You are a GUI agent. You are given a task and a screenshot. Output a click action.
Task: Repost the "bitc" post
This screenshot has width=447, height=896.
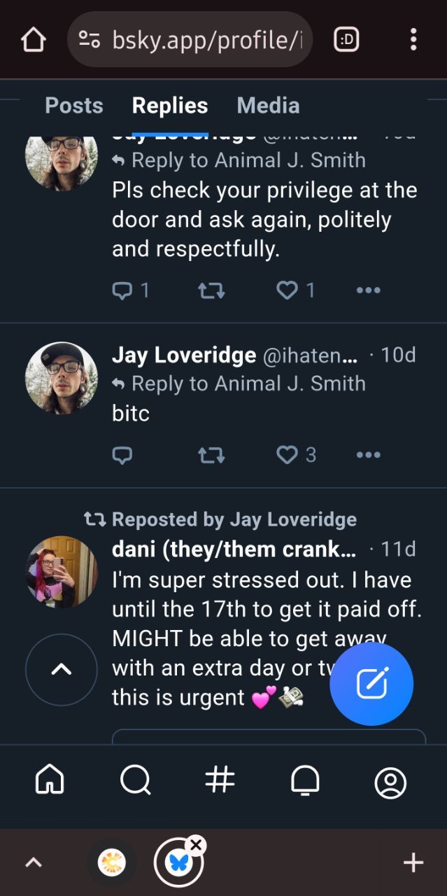click(x=211, y=456)
